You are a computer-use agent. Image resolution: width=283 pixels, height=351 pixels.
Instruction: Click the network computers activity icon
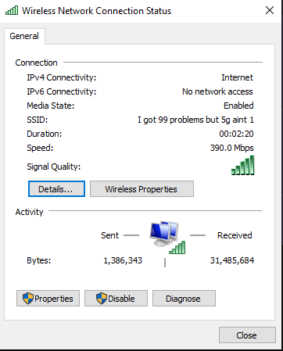point(164,234)
